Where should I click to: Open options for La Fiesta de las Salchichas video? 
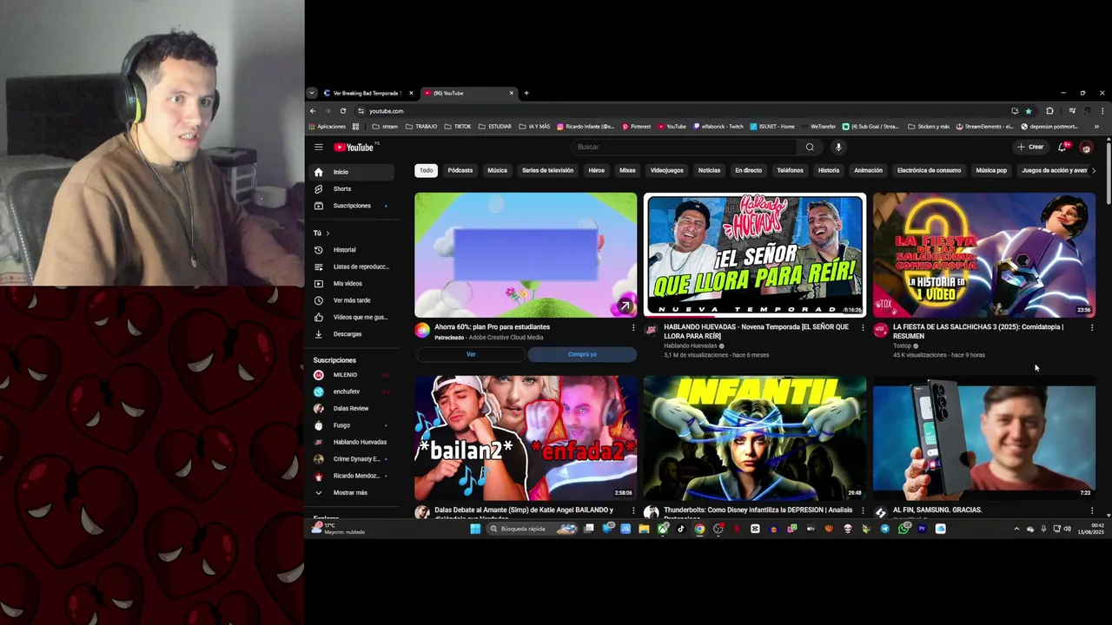[x=1092, y=328]
